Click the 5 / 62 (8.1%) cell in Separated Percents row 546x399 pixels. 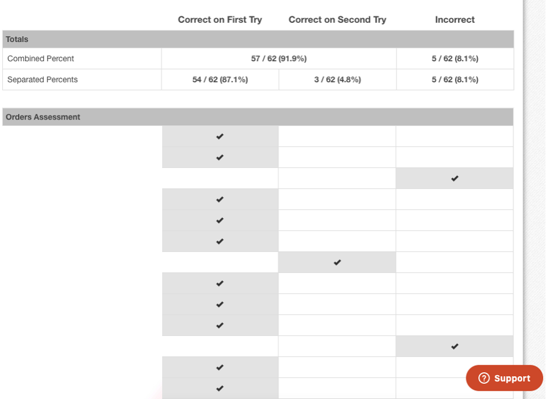tap(455, 79)
